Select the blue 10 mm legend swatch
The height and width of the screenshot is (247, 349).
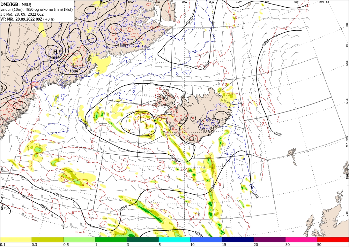pos(206,239)
